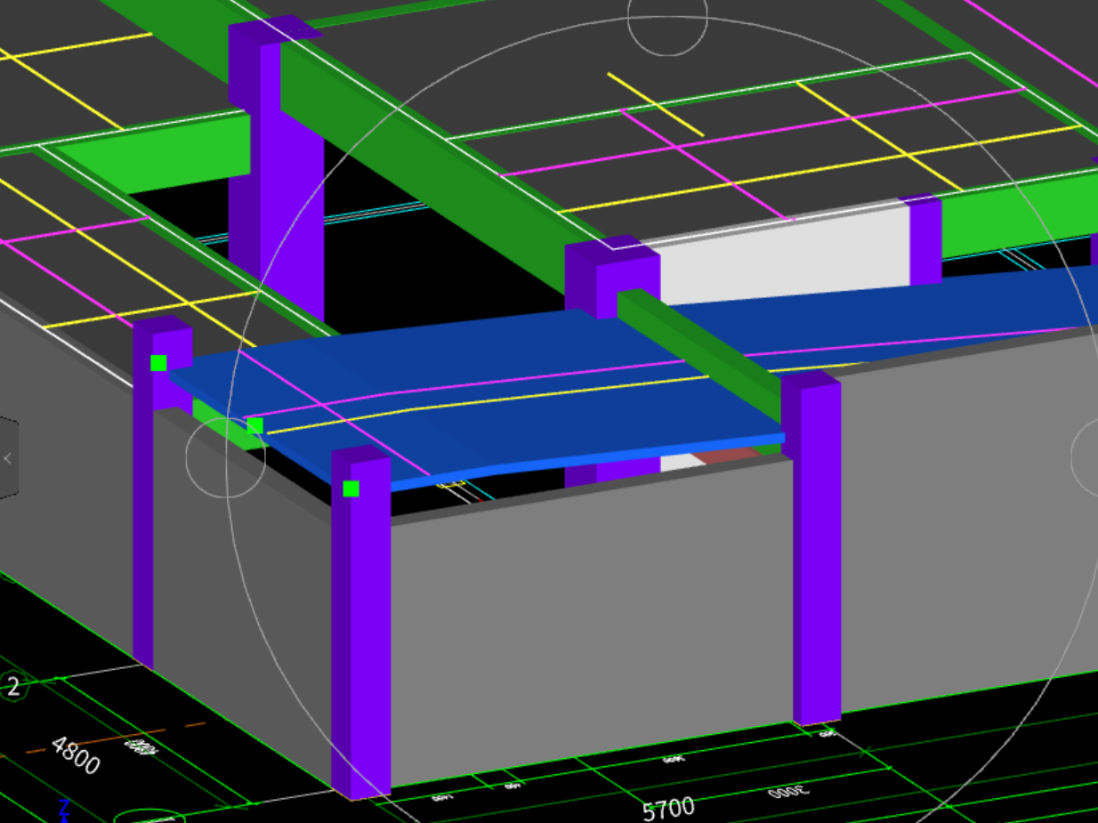Image resolution: width=1098 pixels, height=823 pixels.
Task: Click the orbit ring's left handle circle
Action: click(x=226, y=457)
